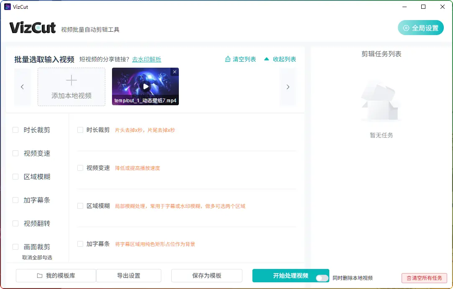This screenshot has width=453, height=289.
Task: Play the 动态壁纸7.mp4 video thumbnail
Action: click(145, 86)
